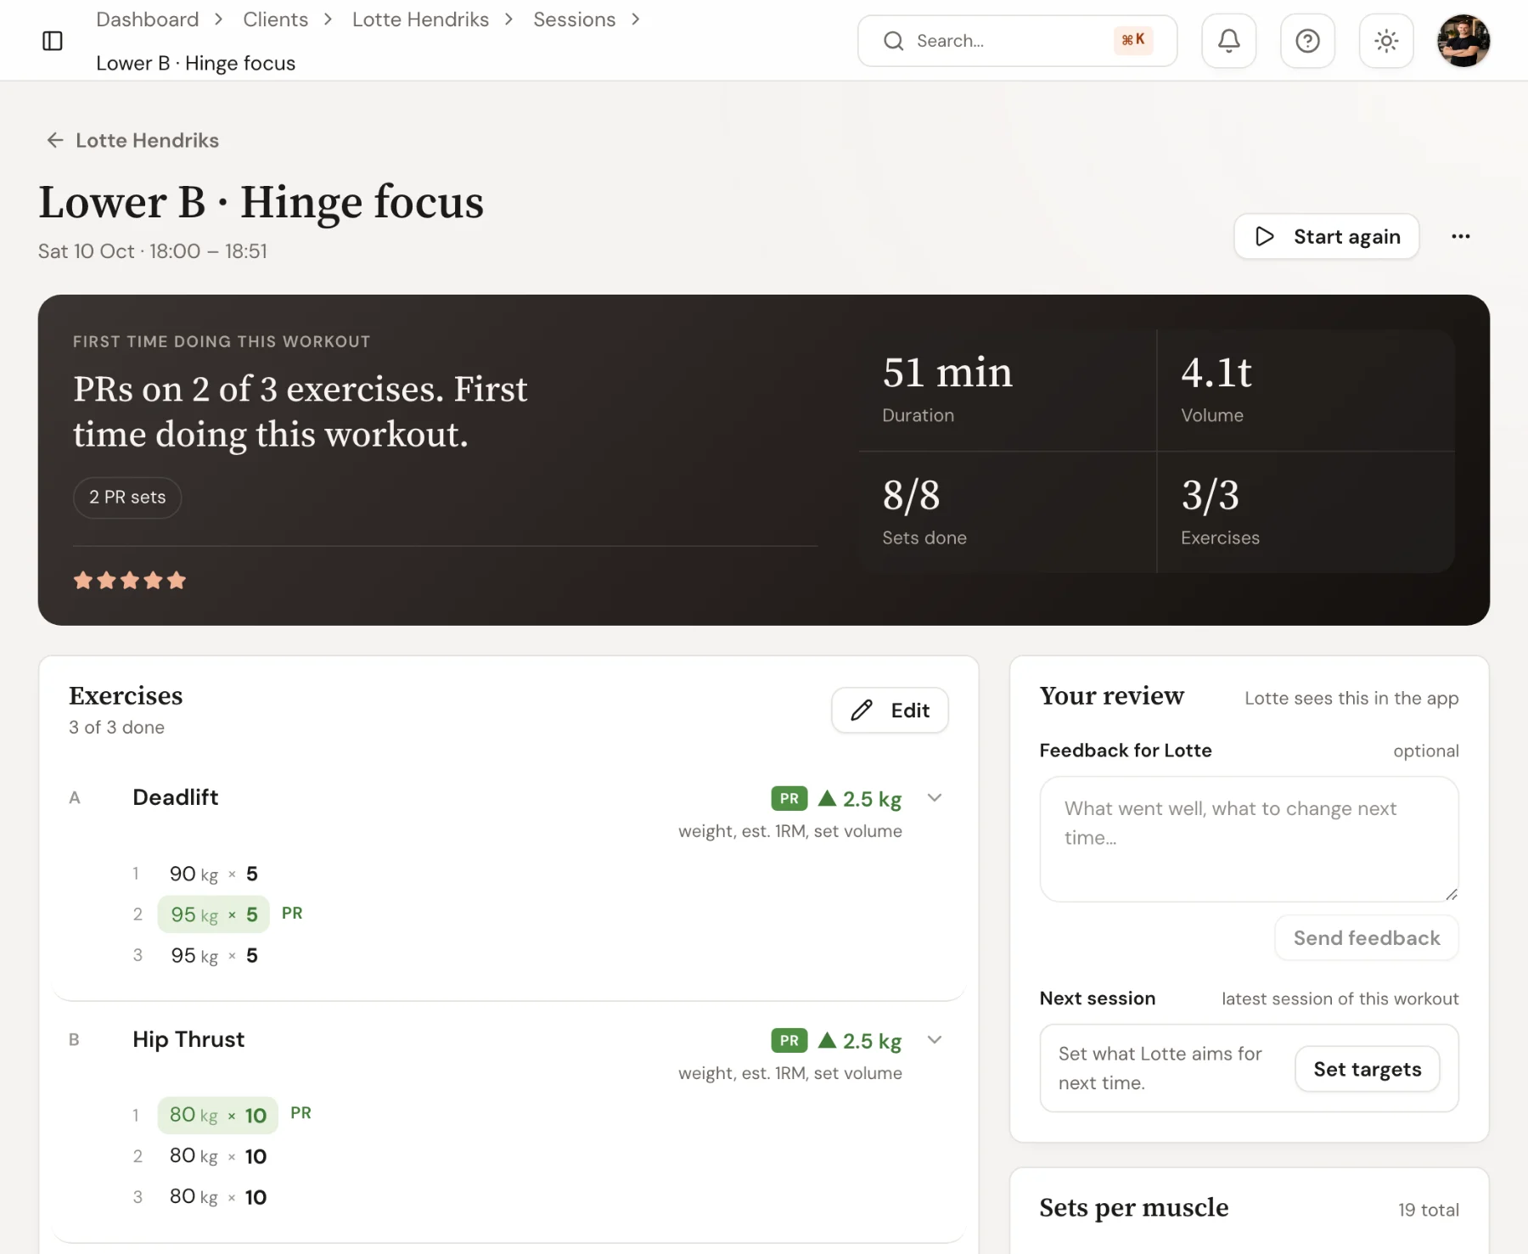Open Sessions breadcrumb
Screen dimensions: 1528x1254
click(574, 20)
